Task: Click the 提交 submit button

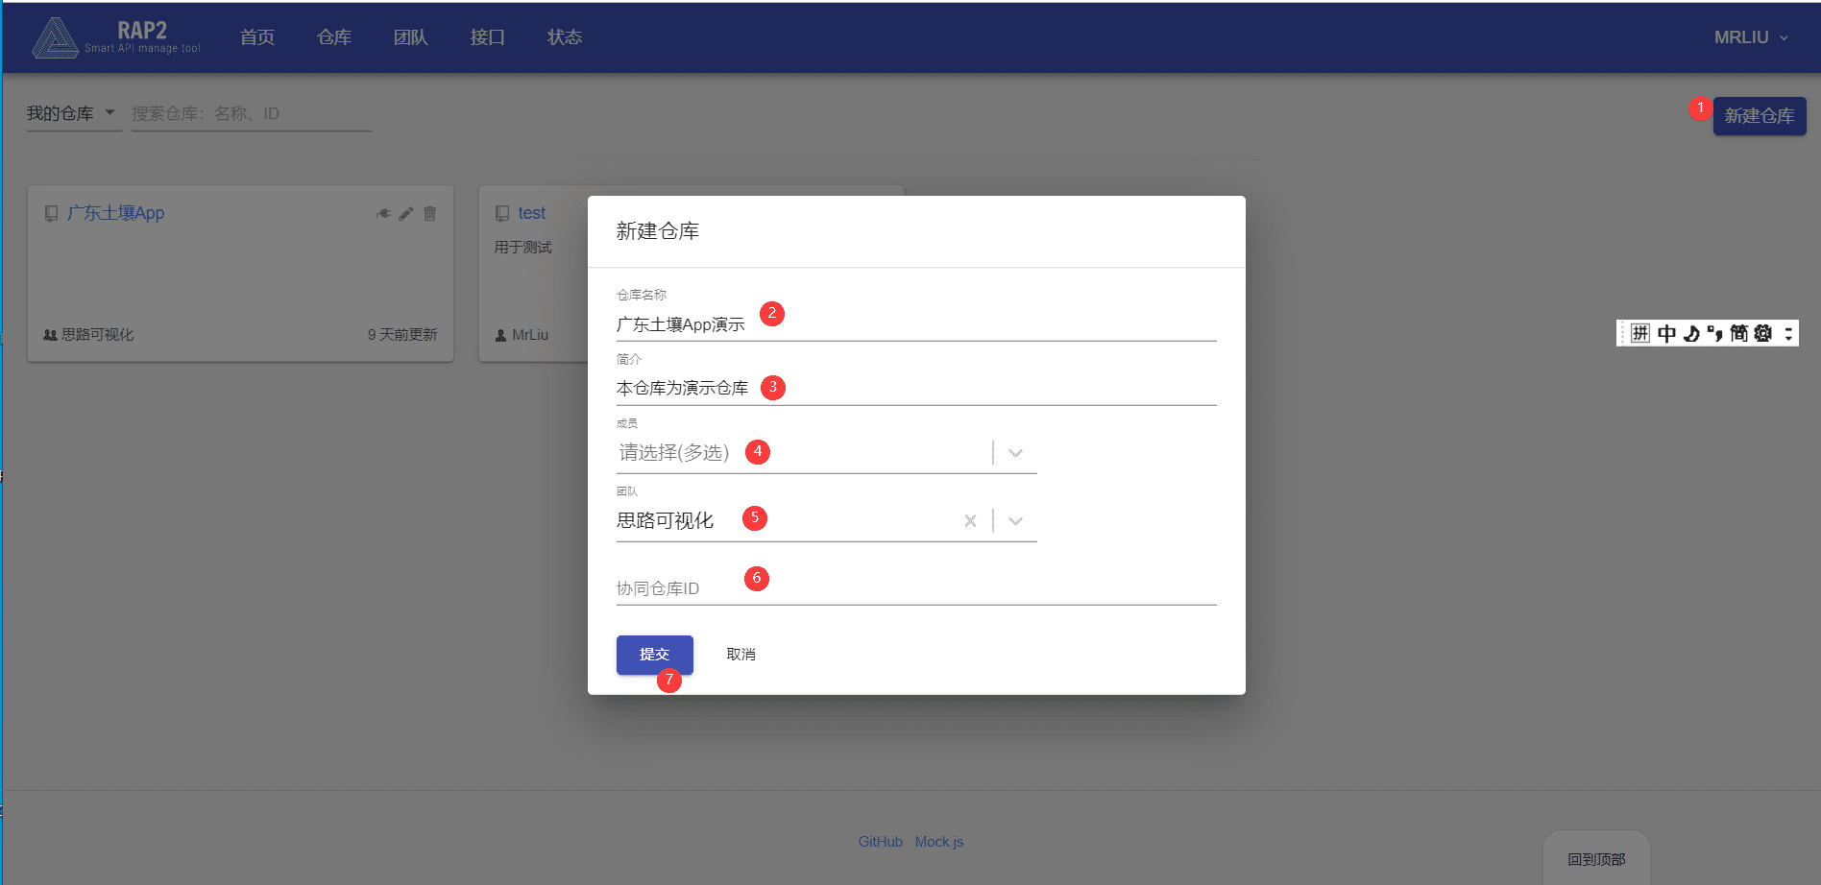Action: (654, 655)
